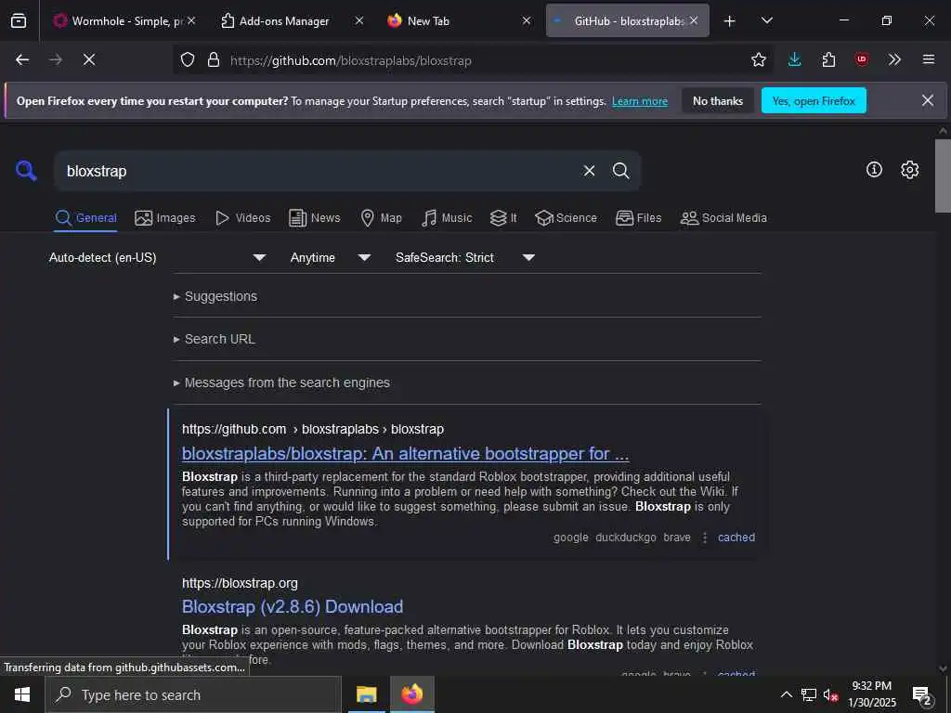The image size is (951, 713).
Task: Click the Windows taskbar search box
Action: click(x=193, y=694)
